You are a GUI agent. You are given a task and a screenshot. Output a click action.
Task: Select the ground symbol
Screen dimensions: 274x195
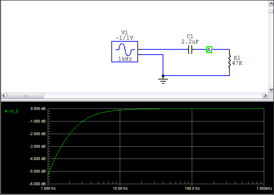pos(163,81)
